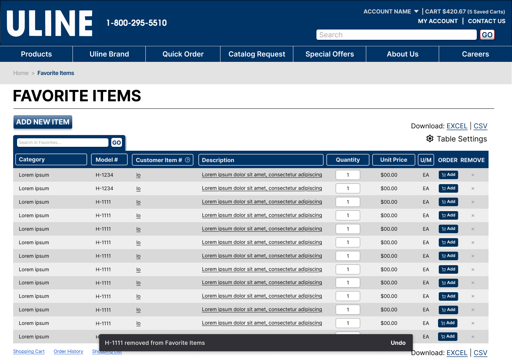The image size is (512, 364).
Task: Open the About Us menu item
Action: (x=402, y=54)
